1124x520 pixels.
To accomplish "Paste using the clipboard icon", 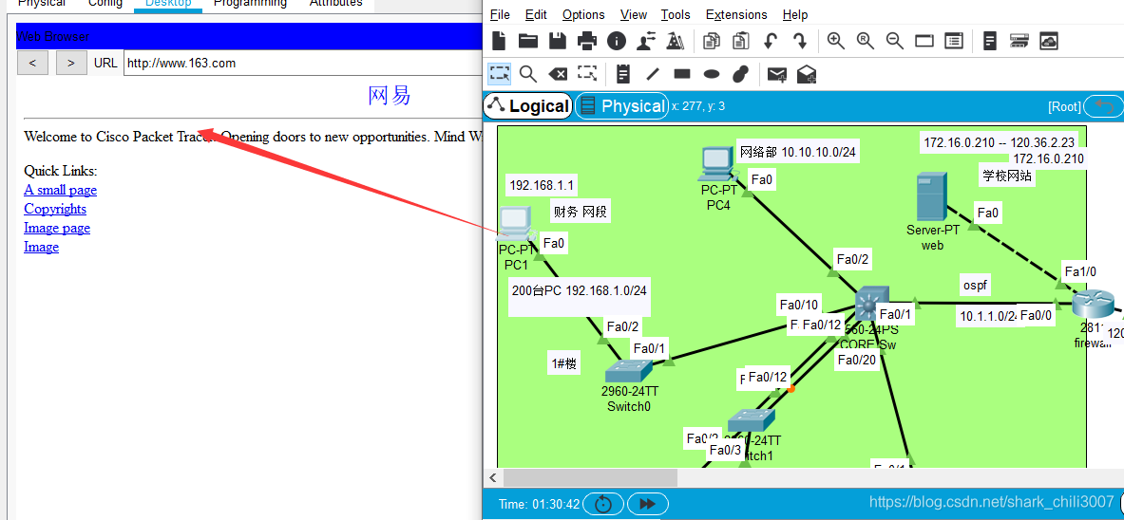I will pos(741,41).
